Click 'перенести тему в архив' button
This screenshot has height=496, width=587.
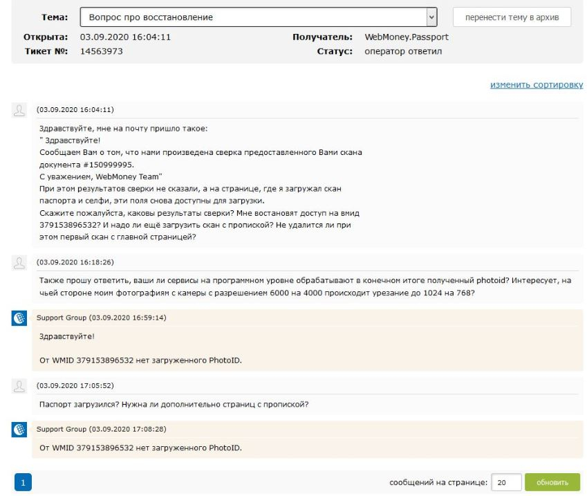tap(512, 17)
